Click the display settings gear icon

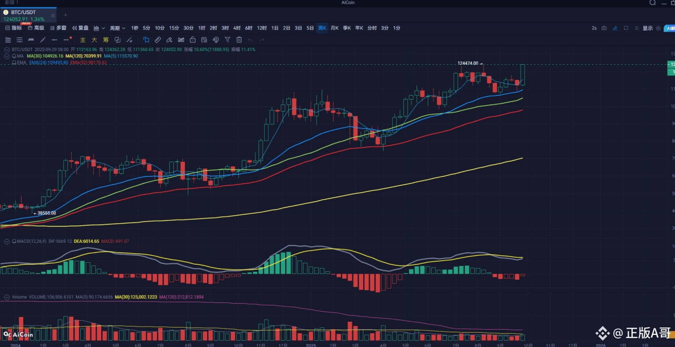[x=658, y=28]
